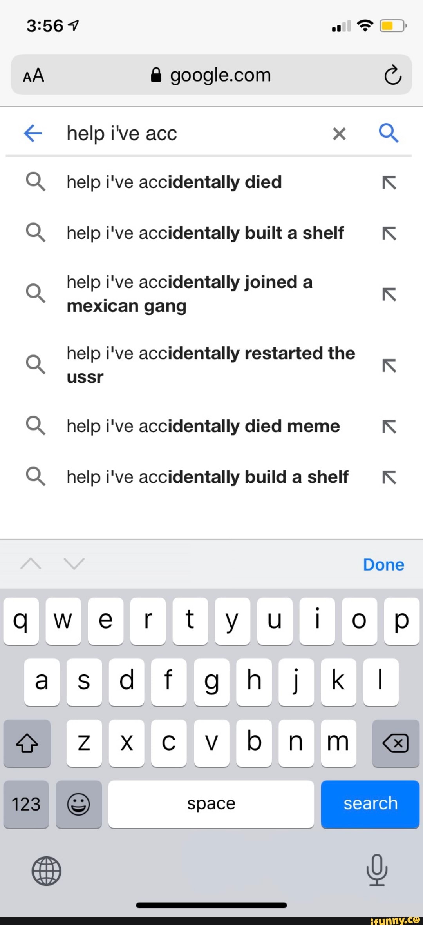Select 'help i've accidentally died meme' suggestion

tap(203, 426)
